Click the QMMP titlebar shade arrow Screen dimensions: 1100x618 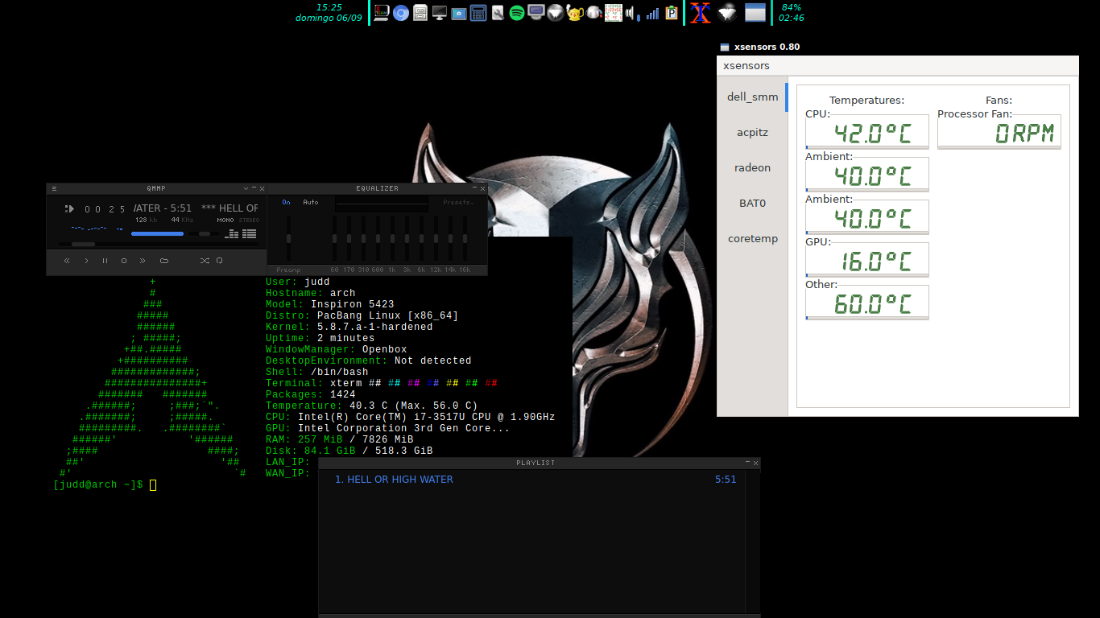click(246, 188)
